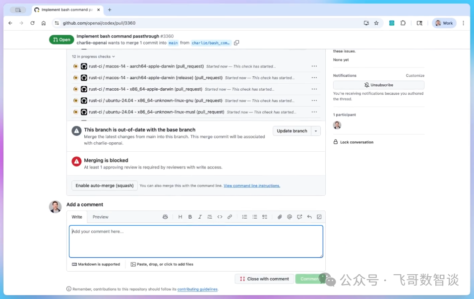The image size is (474, 299).
Task: Open browser home page icon
Action: click(x=44, y=23)
